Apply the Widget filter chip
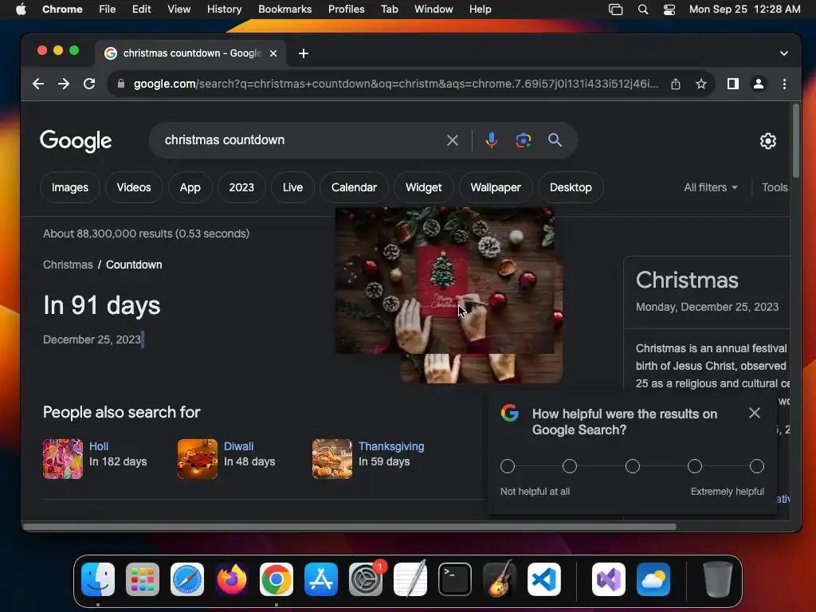Image resolution: width=816 pixels, height=612 pixels. pos(424,187)
